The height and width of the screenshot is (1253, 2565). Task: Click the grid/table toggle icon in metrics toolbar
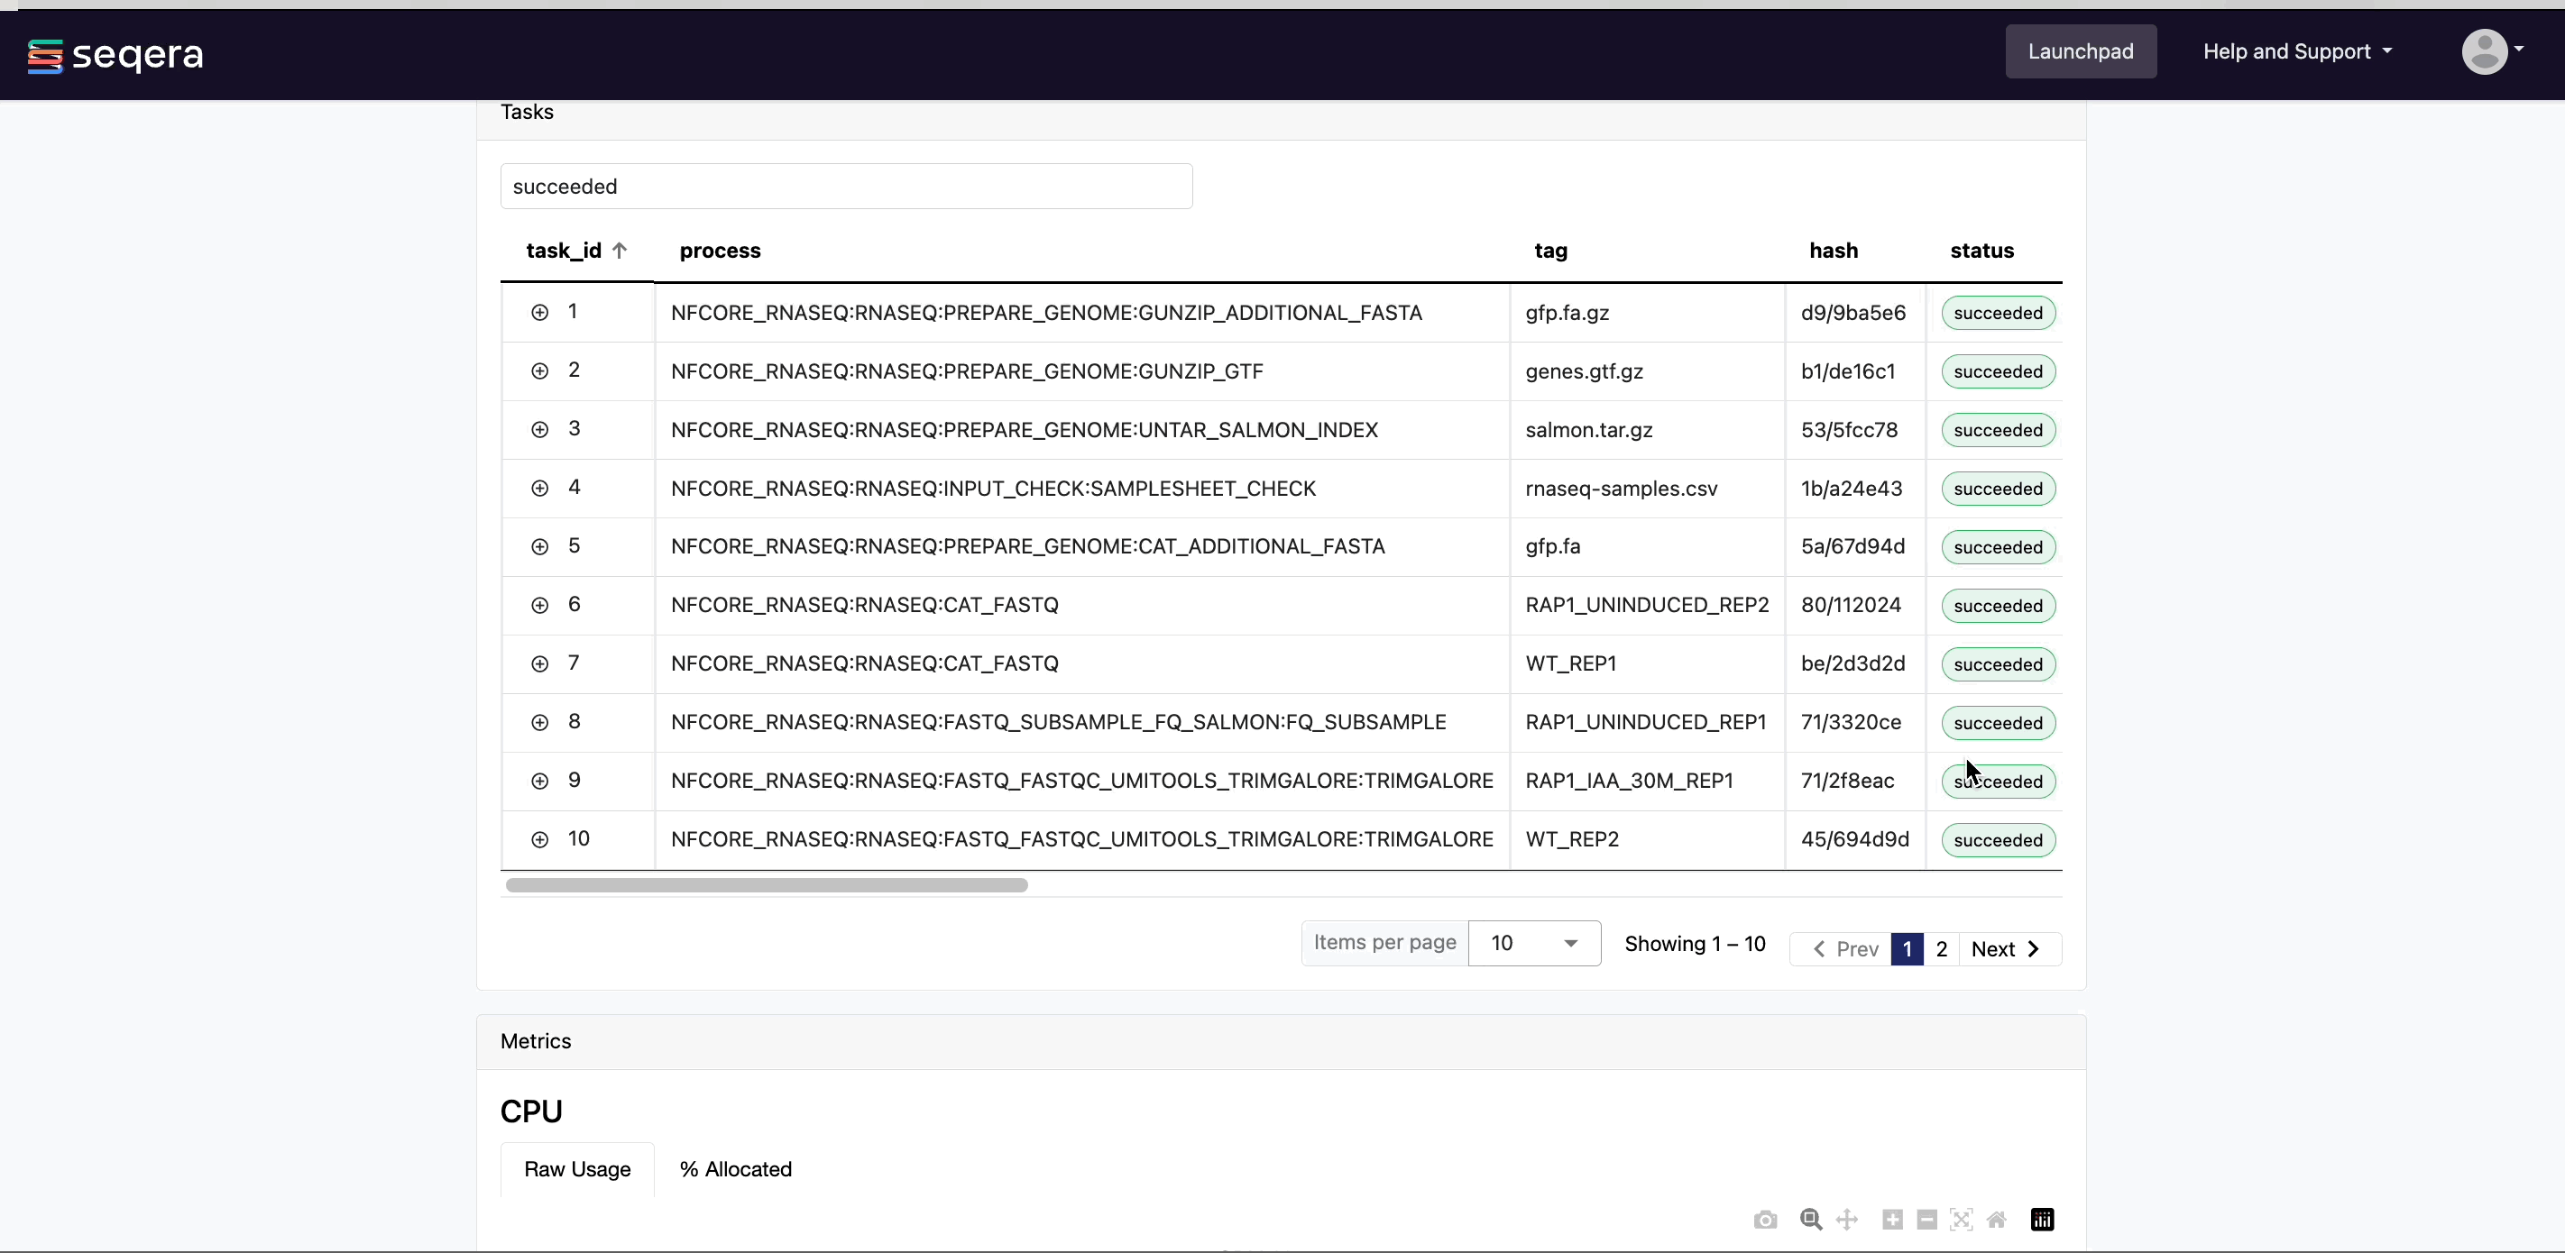click(2043, 1219)
